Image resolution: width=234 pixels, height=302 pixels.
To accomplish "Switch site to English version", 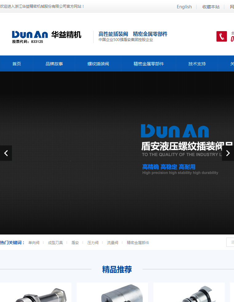I will 184,7.
